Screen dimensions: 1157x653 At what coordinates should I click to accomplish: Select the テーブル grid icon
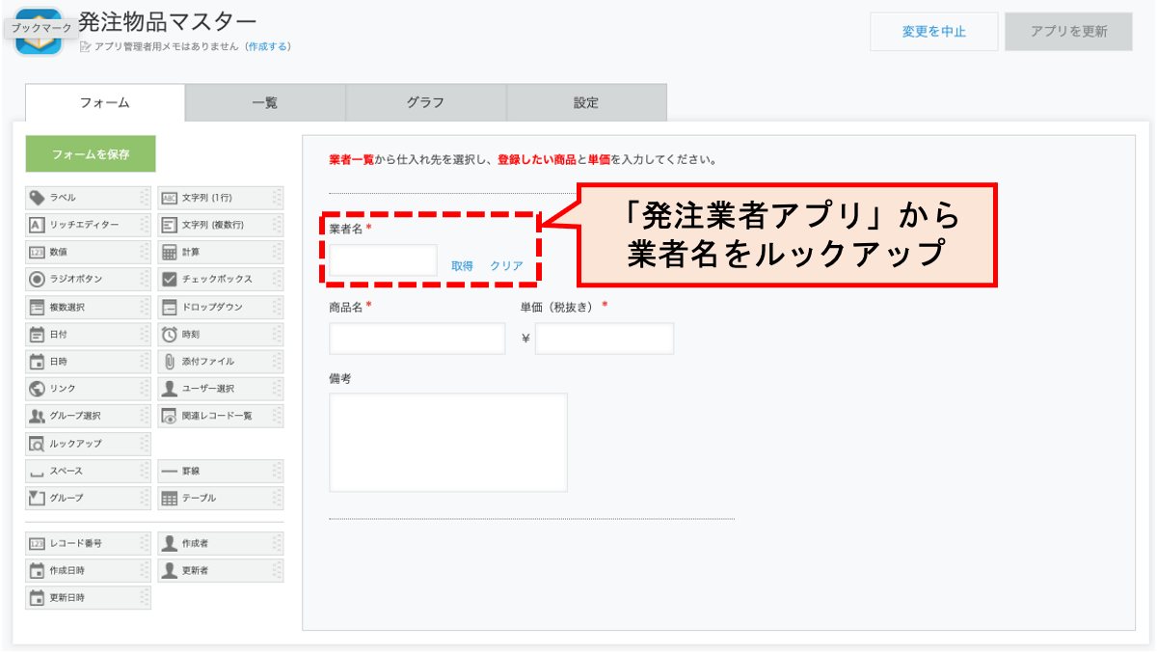[169, 499]
